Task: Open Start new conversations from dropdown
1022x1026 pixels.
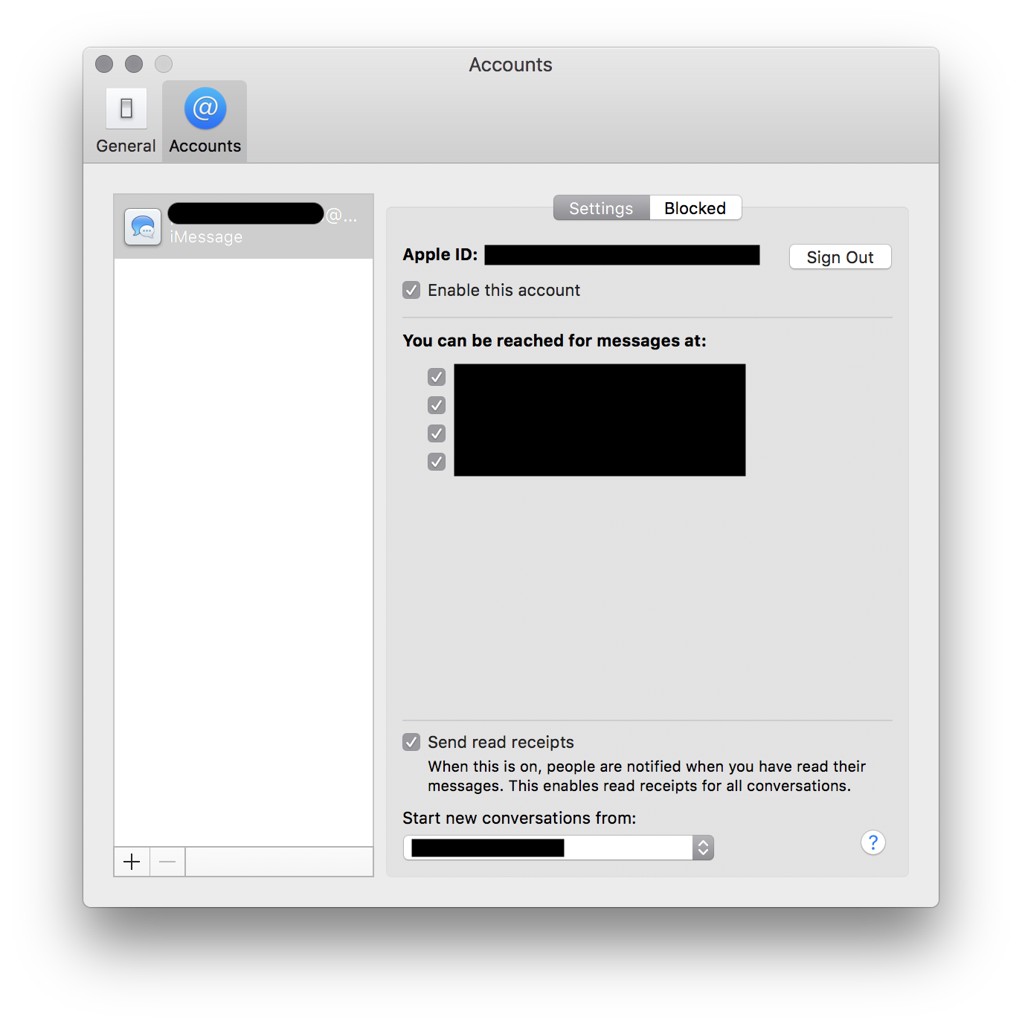Action: click(559, 848)
